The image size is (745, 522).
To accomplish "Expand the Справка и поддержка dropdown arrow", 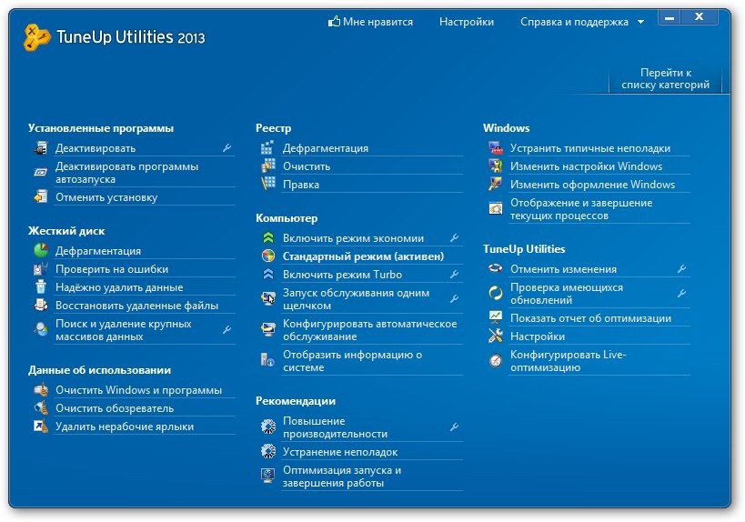I will 640,22.
